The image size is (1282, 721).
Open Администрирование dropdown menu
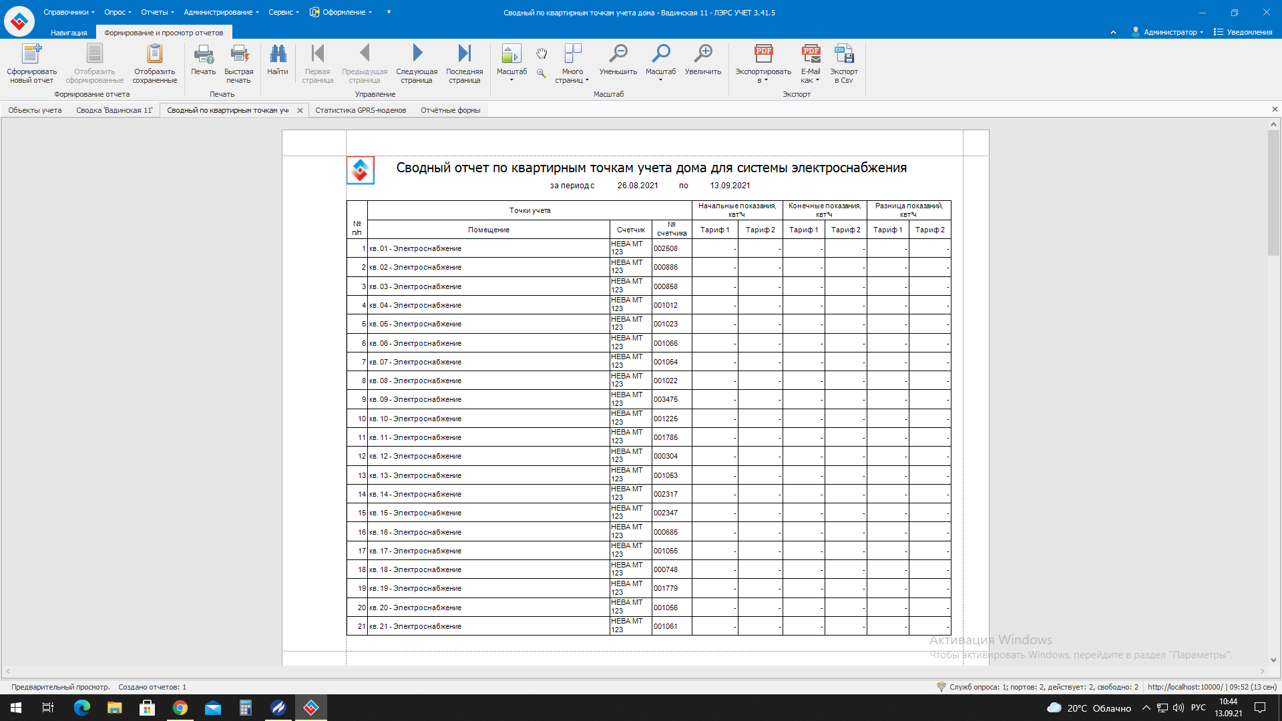(x=221, y=12)
